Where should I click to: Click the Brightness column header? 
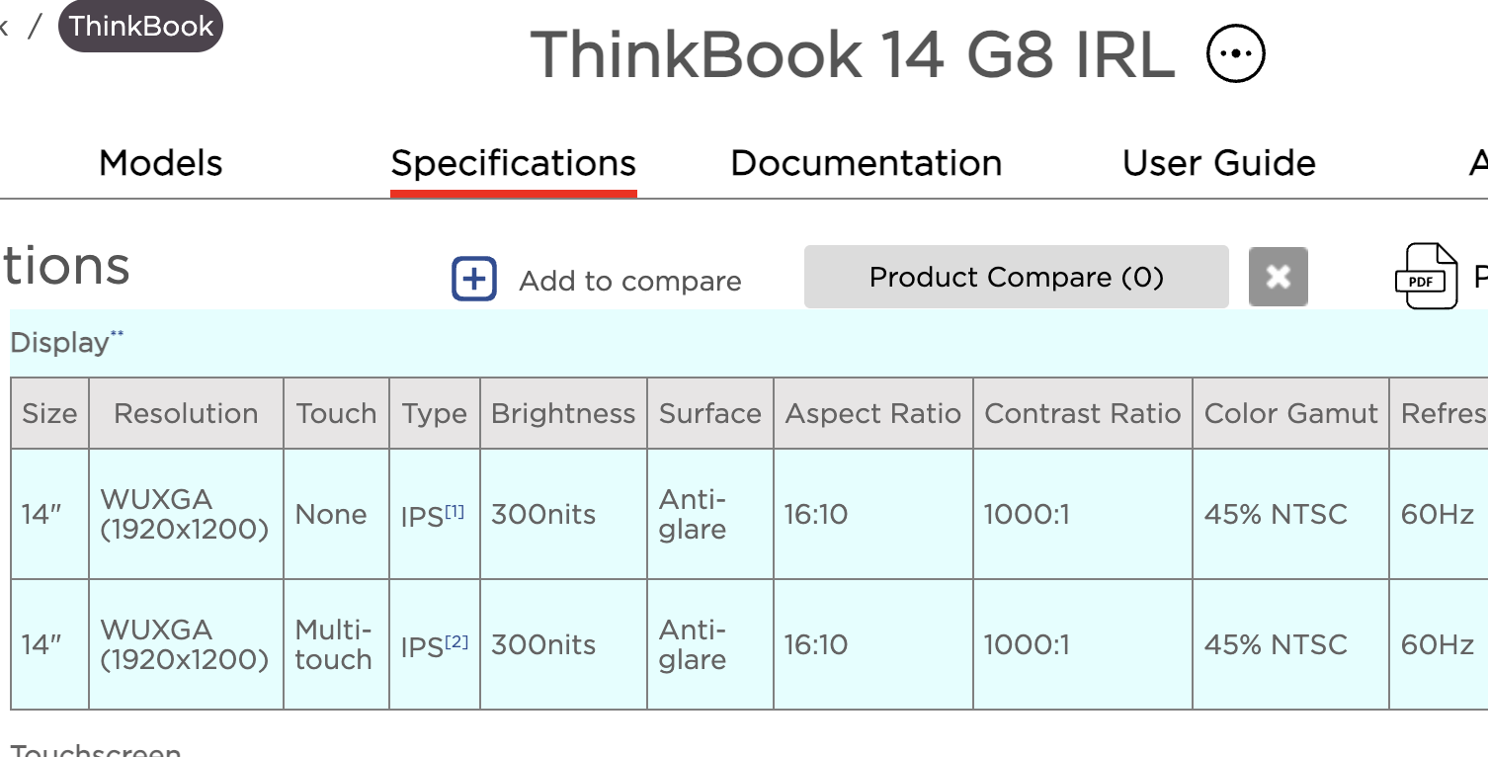click(x=563, y=413)
